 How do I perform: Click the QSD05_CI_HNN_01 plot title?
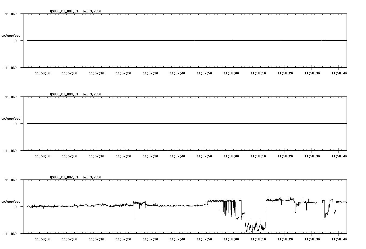[75, 94]
